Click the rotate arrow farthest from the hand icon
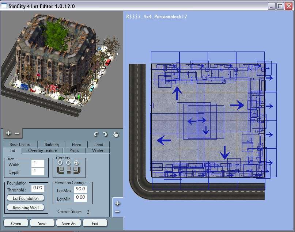The width and height of the screenshot is (295, 232). 96,134
